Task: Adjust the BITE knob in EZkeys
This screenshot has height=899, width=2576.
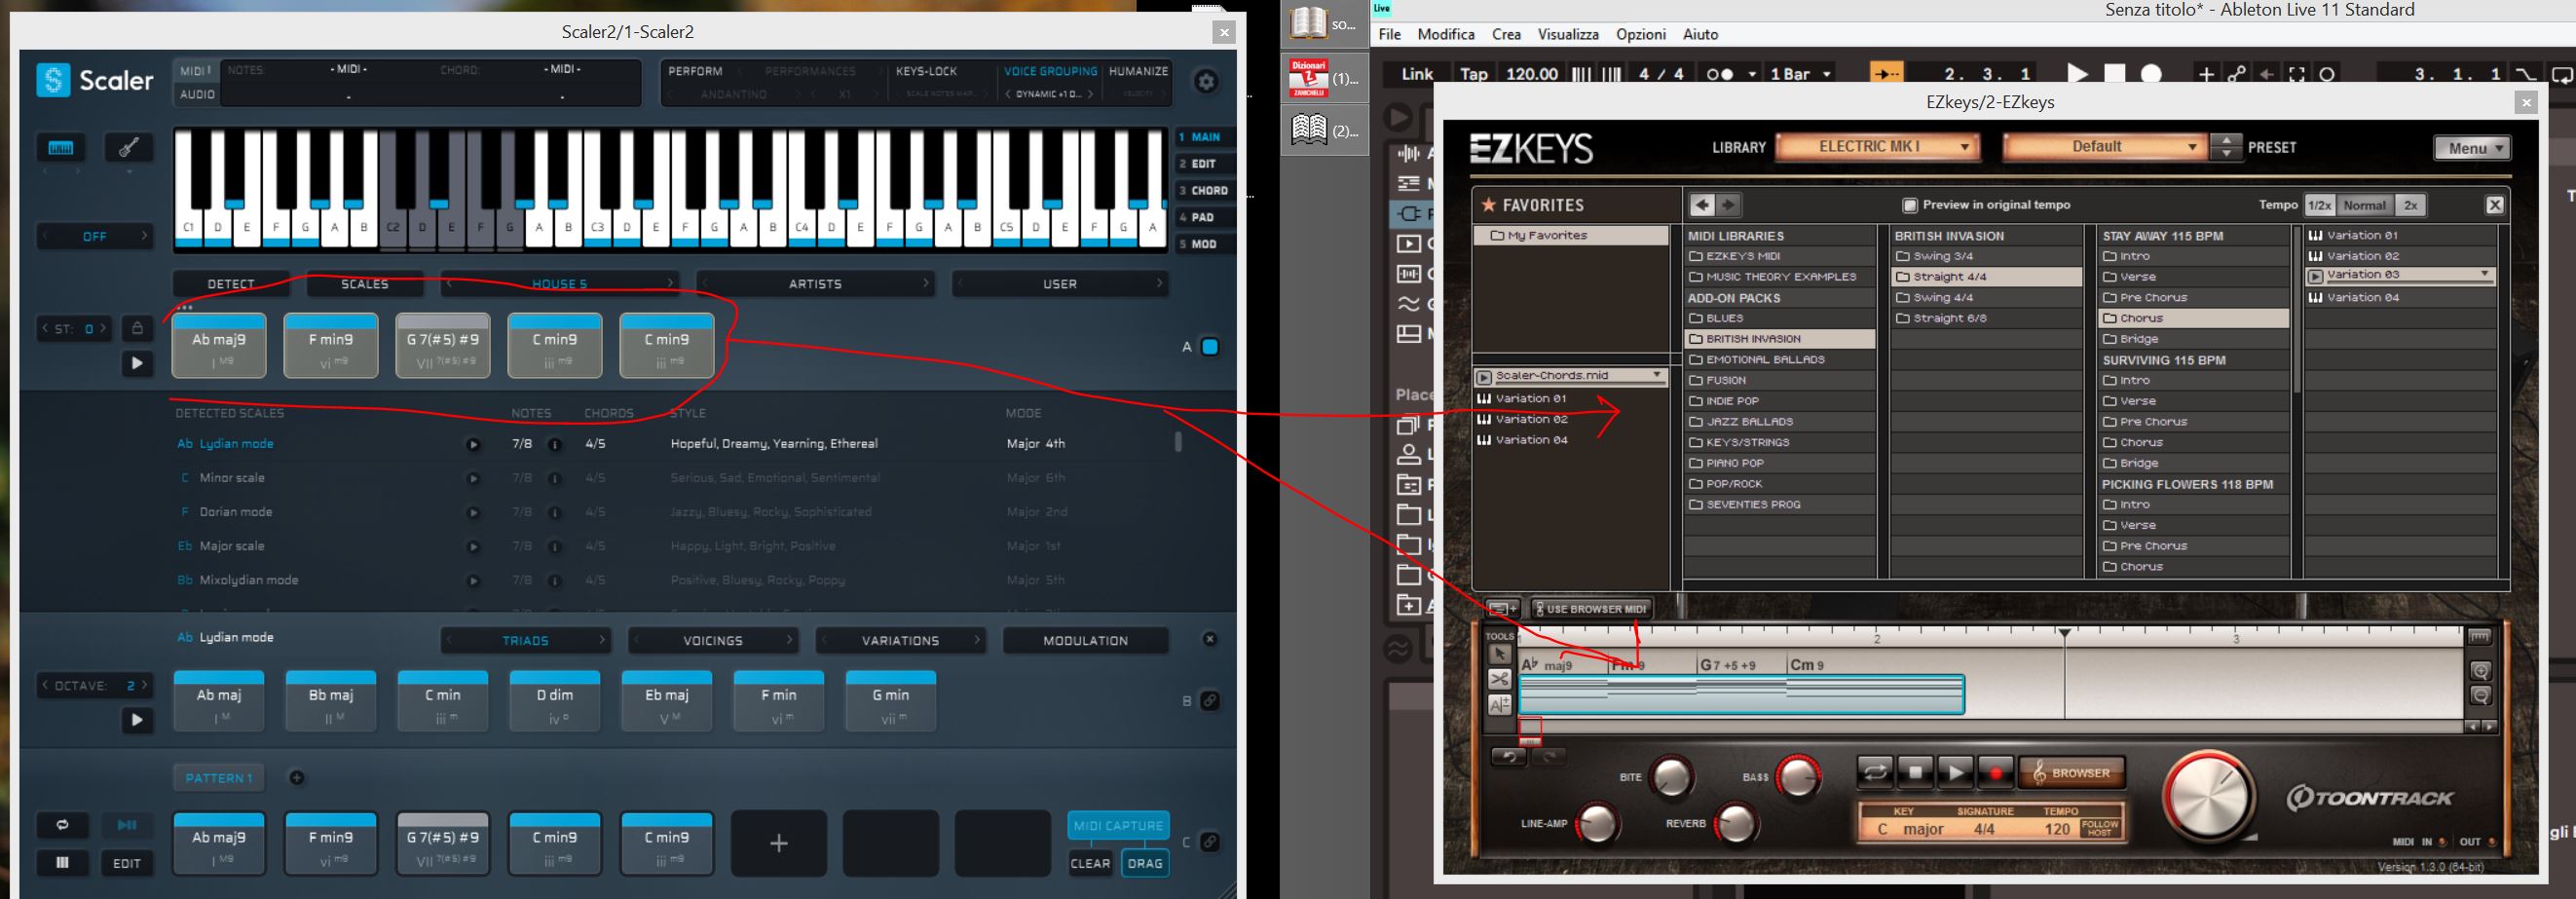Action: [1671, 776]
